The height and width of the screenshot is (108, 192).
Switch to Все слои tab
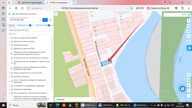coord(12,25)
